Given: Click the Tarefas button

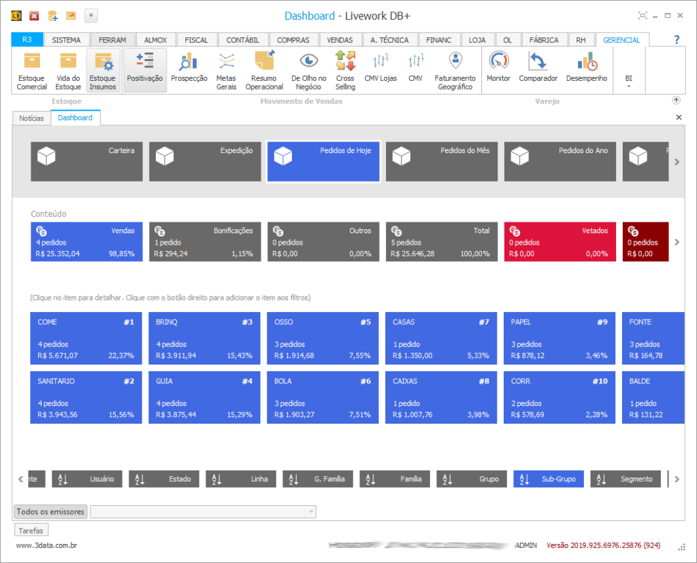Looking at the screenshot, I should tap(31, 530).
